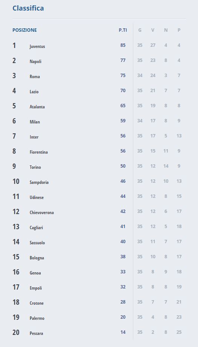Open the Crotone row
198x347 pixels.
[x=99, y=302]
